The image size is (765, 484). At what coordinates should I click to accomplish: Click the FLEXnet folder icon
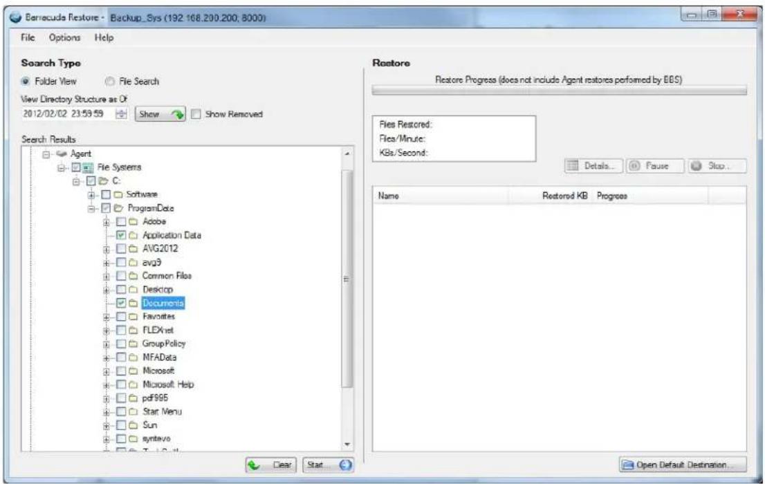tap(133, 331)
